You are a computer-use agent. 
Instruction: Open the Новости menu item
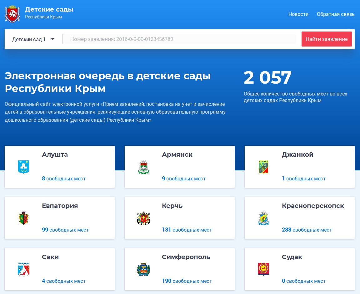pos(298,14)
